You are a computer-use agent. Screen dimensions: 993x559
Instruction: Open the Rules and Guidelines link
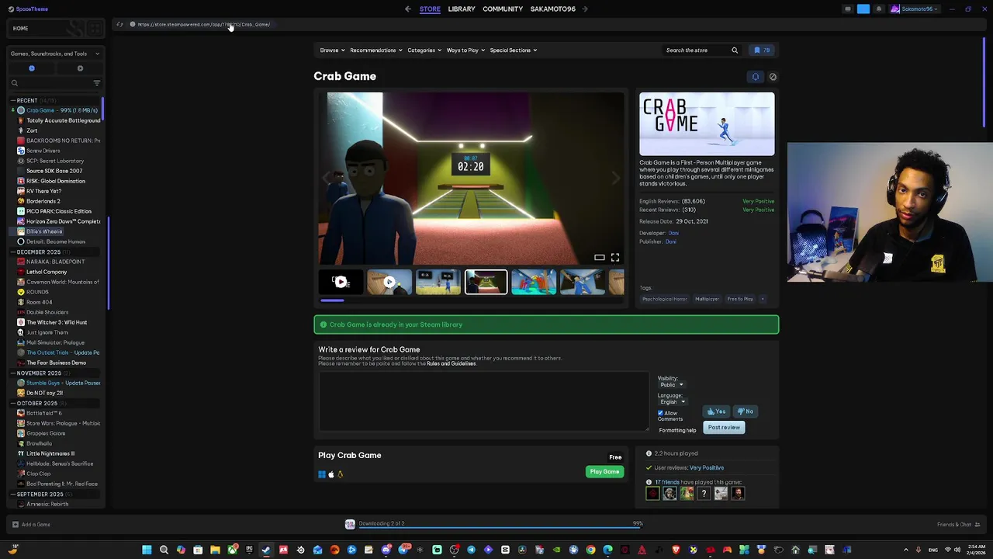tap(452, 364)
